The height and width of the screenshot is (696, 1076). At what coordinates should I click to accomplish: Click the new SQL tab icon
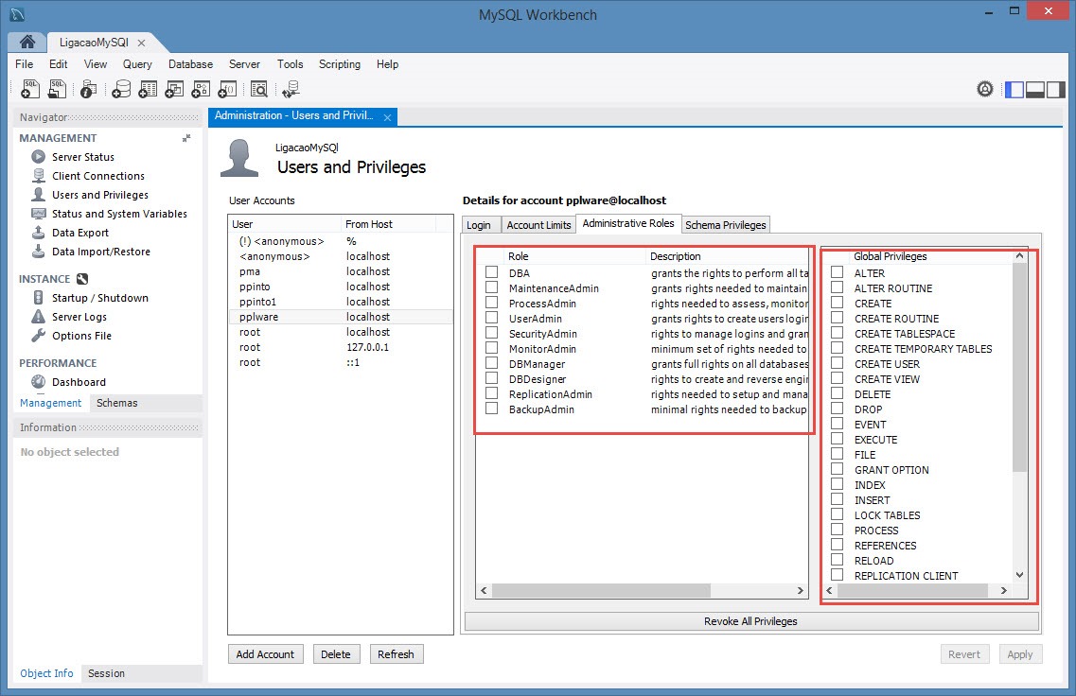[x=29, y=89]
